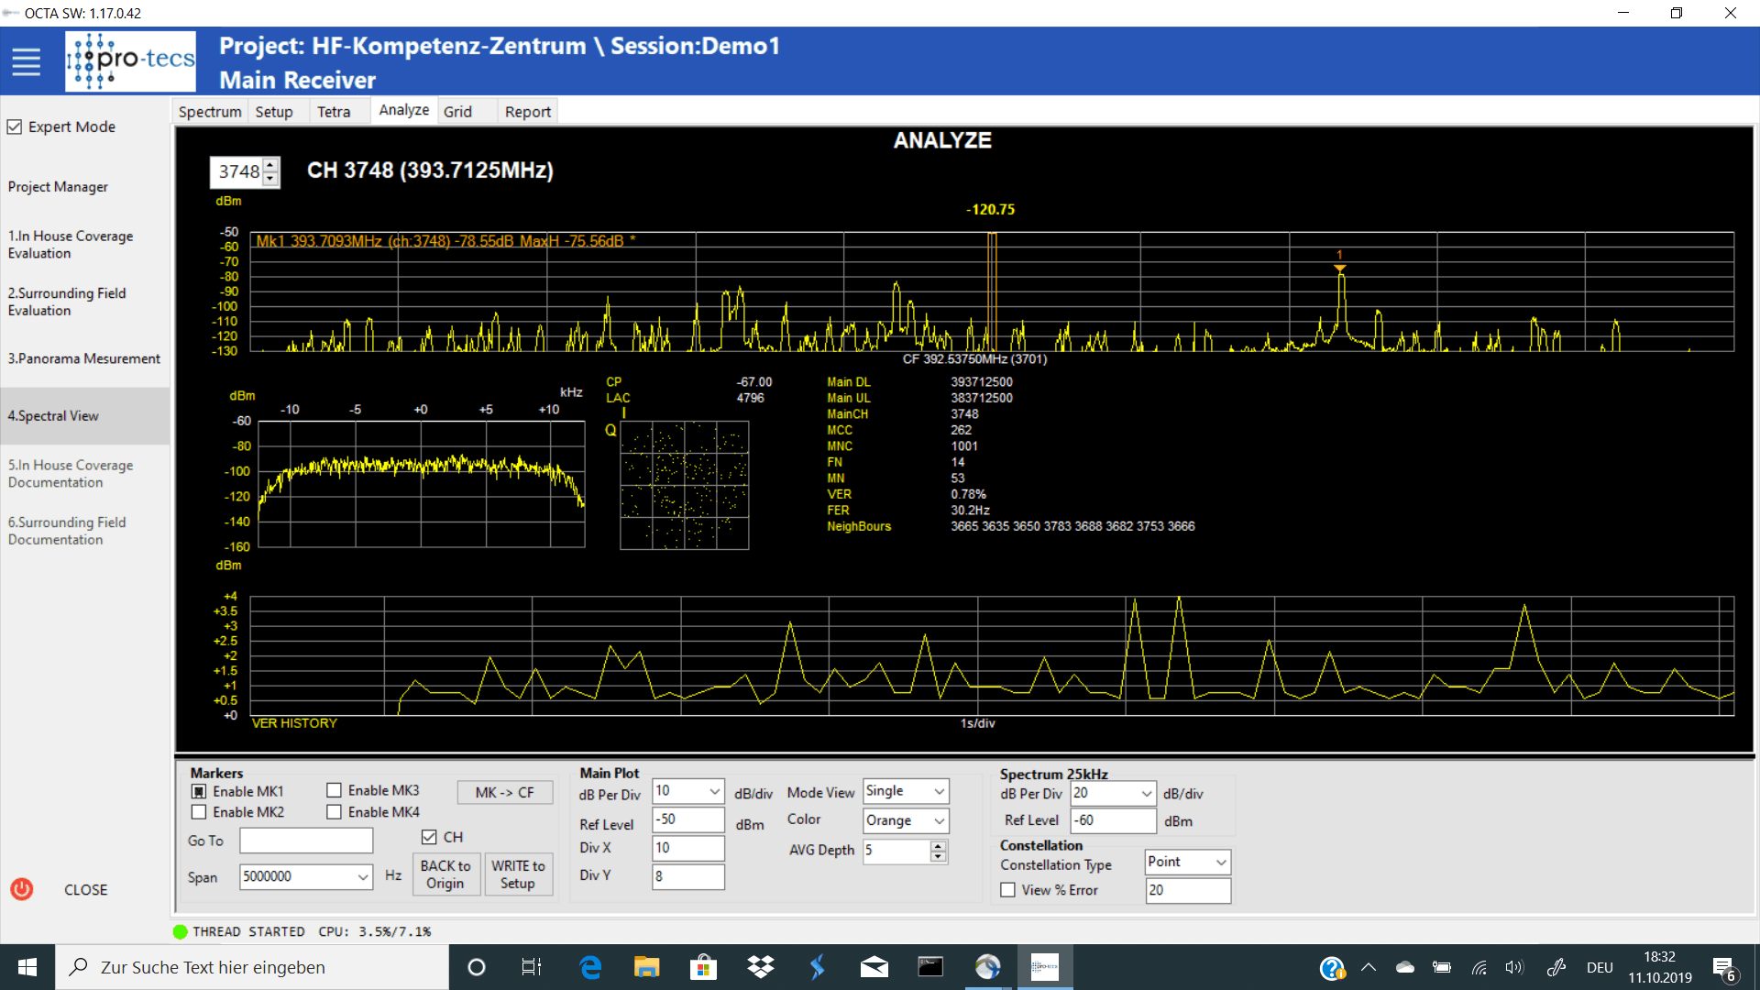The image size is (1760, 990).
Task: Open the Report tab
Action: (x=527, y=112)
